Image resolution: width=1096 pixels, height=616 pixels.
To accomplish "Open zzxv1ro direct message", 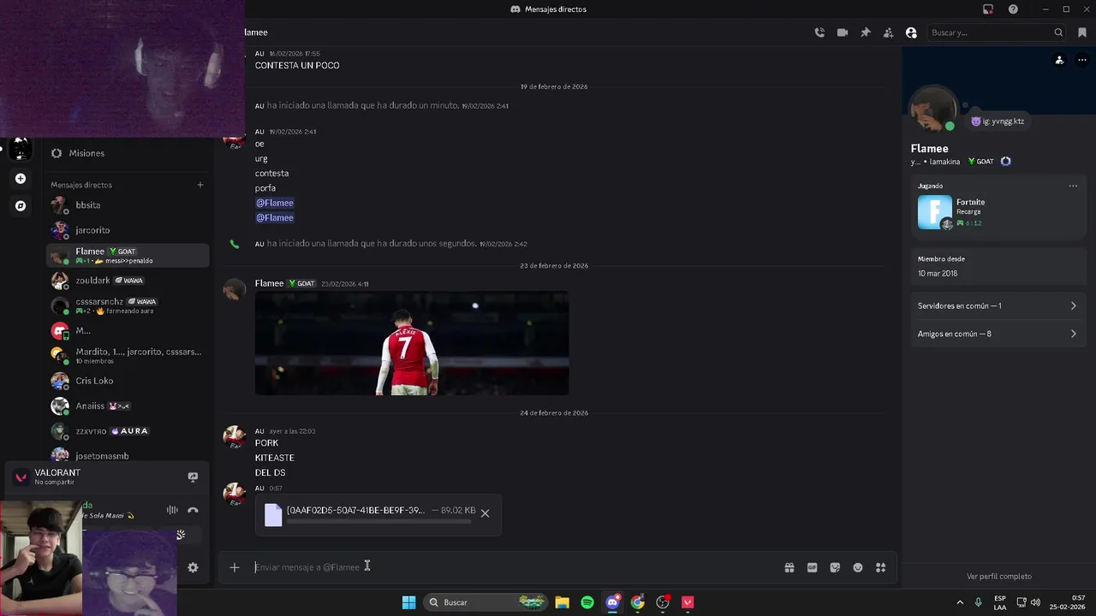I will 128,431.
